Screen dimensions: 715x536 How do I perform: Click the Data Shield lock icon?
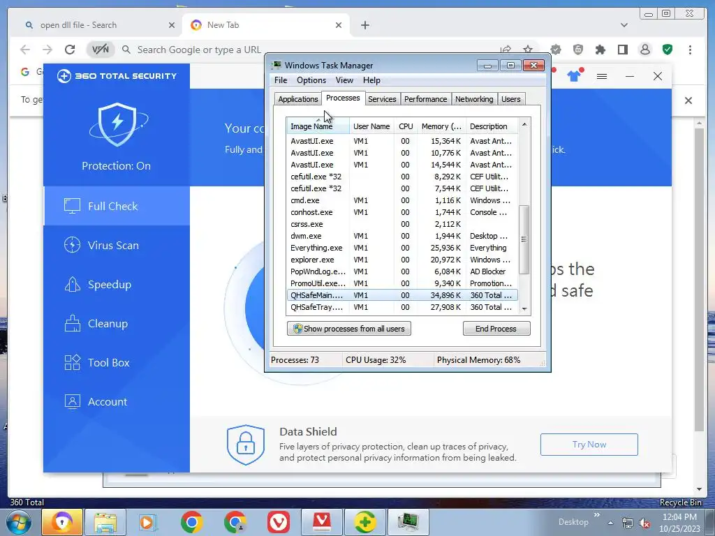pos(245,445)
